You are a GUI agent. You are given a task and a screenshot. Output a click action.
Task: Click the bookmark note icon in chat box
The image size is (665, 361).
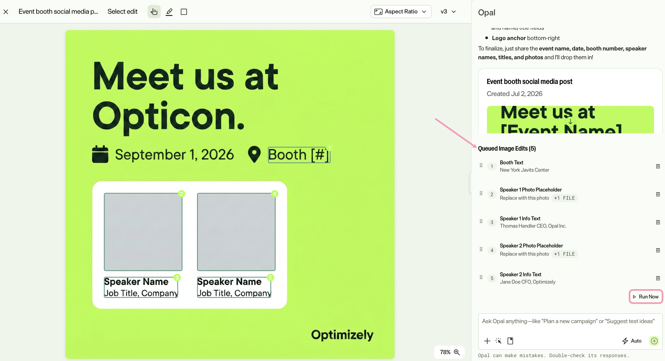(510, 341)
